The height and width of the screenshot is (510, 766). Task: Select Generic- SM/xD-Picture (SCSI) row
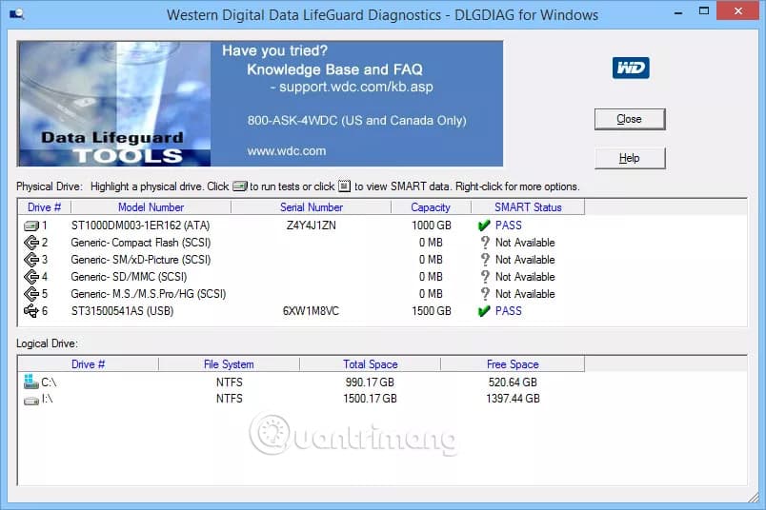point(141,260)
